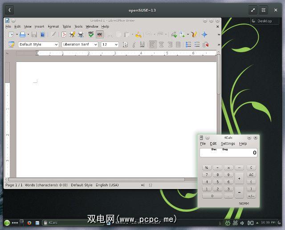285x230 pixels.
Task: Click the KCalc result display field
Action: pos(228,152)
